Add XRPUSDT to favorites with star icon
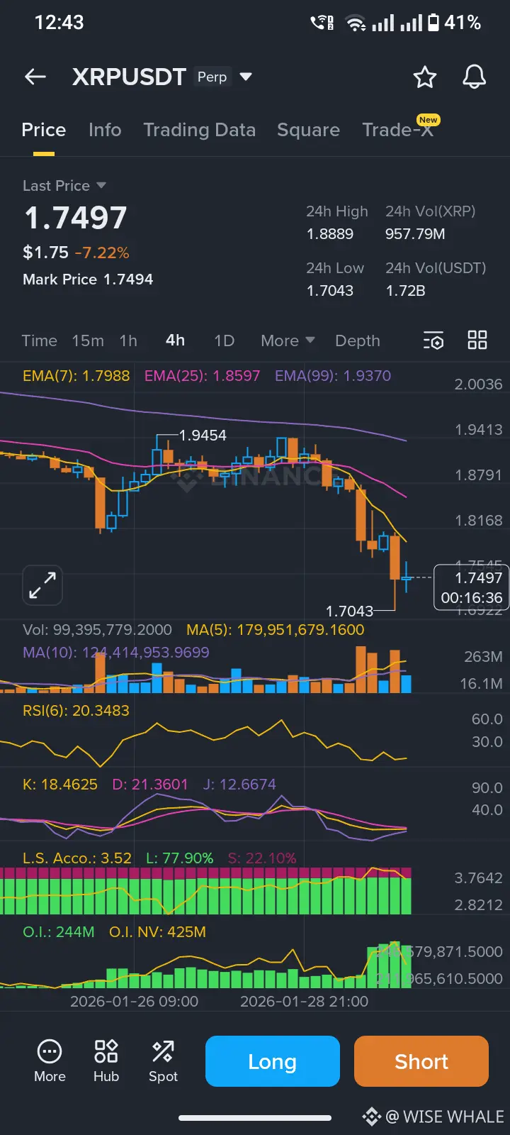This screenshot has width=510, height=1135. click(x=425, y=77)
